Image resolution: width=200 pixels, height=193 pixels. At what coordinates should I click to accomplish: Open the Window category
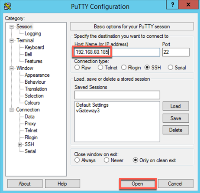click(25, 68)
